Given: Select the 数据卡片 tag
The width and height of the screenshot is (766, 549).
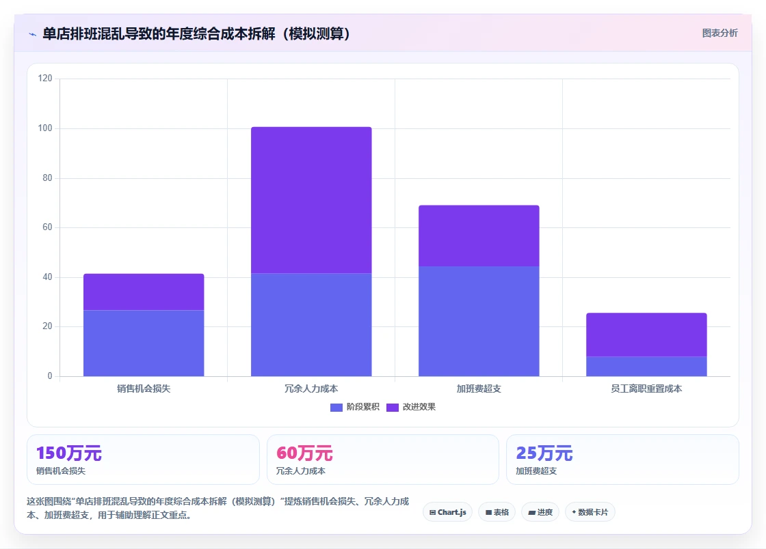Looking at the screenshot, I should tap(590, 512).
